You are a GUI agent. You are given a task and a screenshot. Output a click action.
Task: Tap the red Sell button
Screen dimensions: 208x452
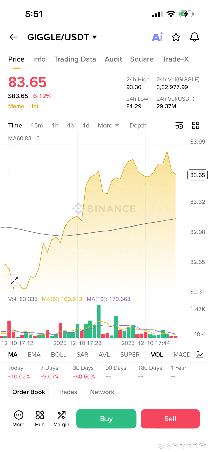point(170,419)
